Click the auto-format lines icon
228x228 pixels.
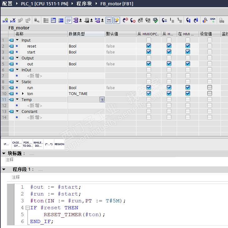pos(180,20)
